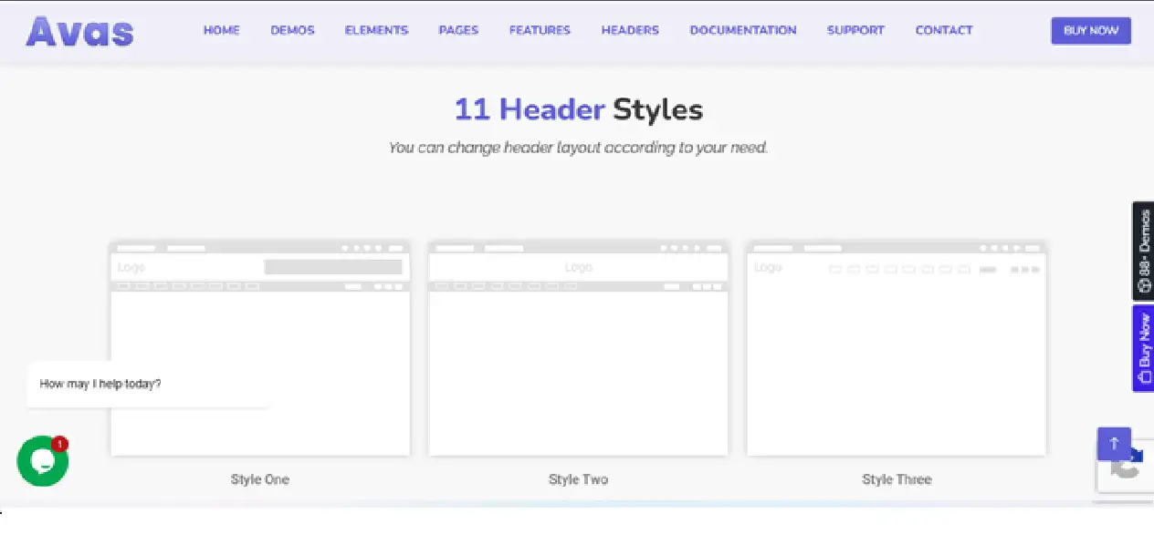Click the vertical Buy Now side tab
1154x545 pixels.
(1143, 349)
